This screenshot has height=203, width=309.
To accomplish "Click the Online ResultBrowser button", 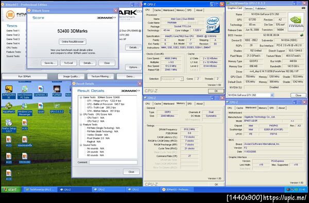I will [x=73, y=42].
